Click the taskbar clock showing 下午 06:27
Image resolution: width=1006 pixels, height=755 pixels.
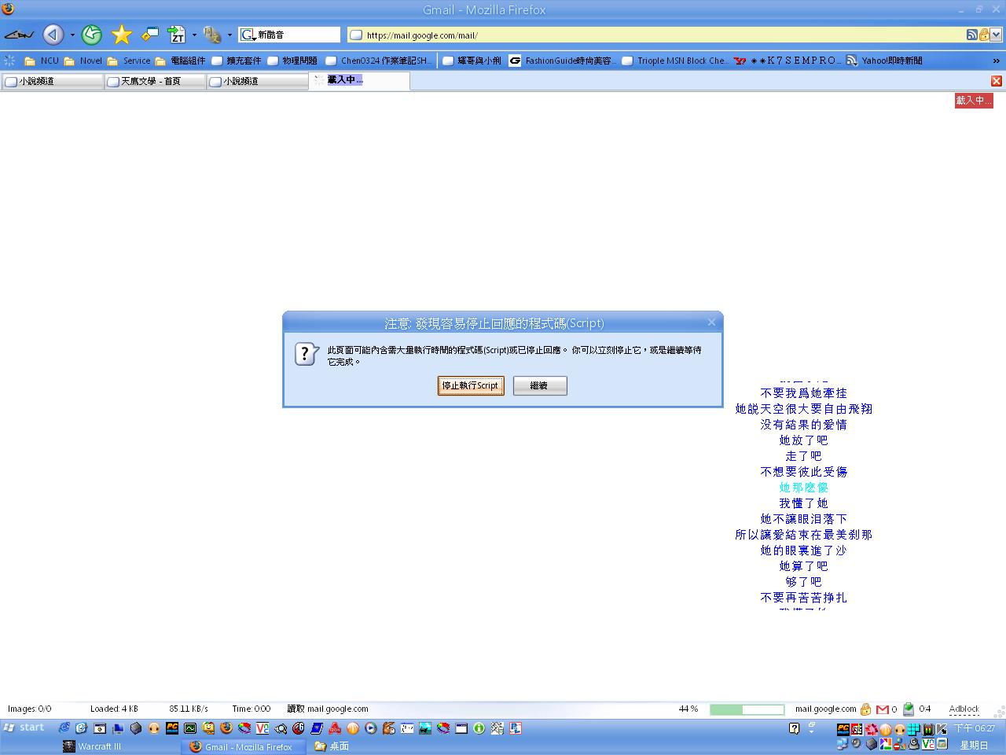975,728
